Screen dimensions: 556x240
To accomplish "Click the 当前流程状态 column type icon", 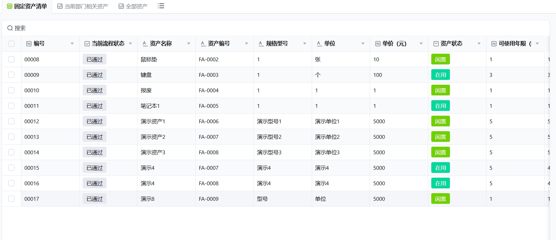I will 87,44.
